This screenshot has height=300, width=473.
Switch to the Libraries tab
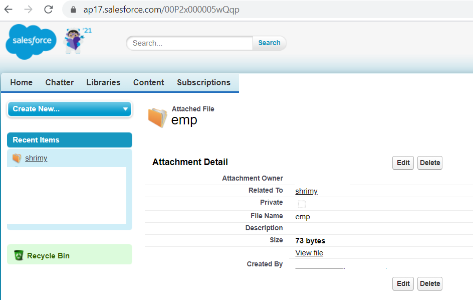tap(103, 83)
